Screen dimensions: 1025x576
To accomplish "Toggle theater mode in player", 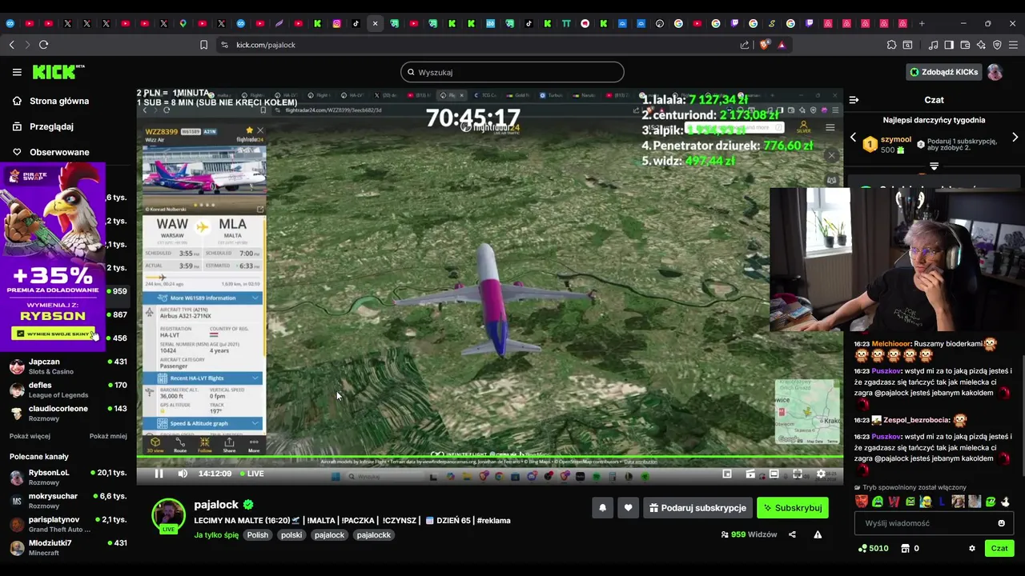I will [774, 474].
